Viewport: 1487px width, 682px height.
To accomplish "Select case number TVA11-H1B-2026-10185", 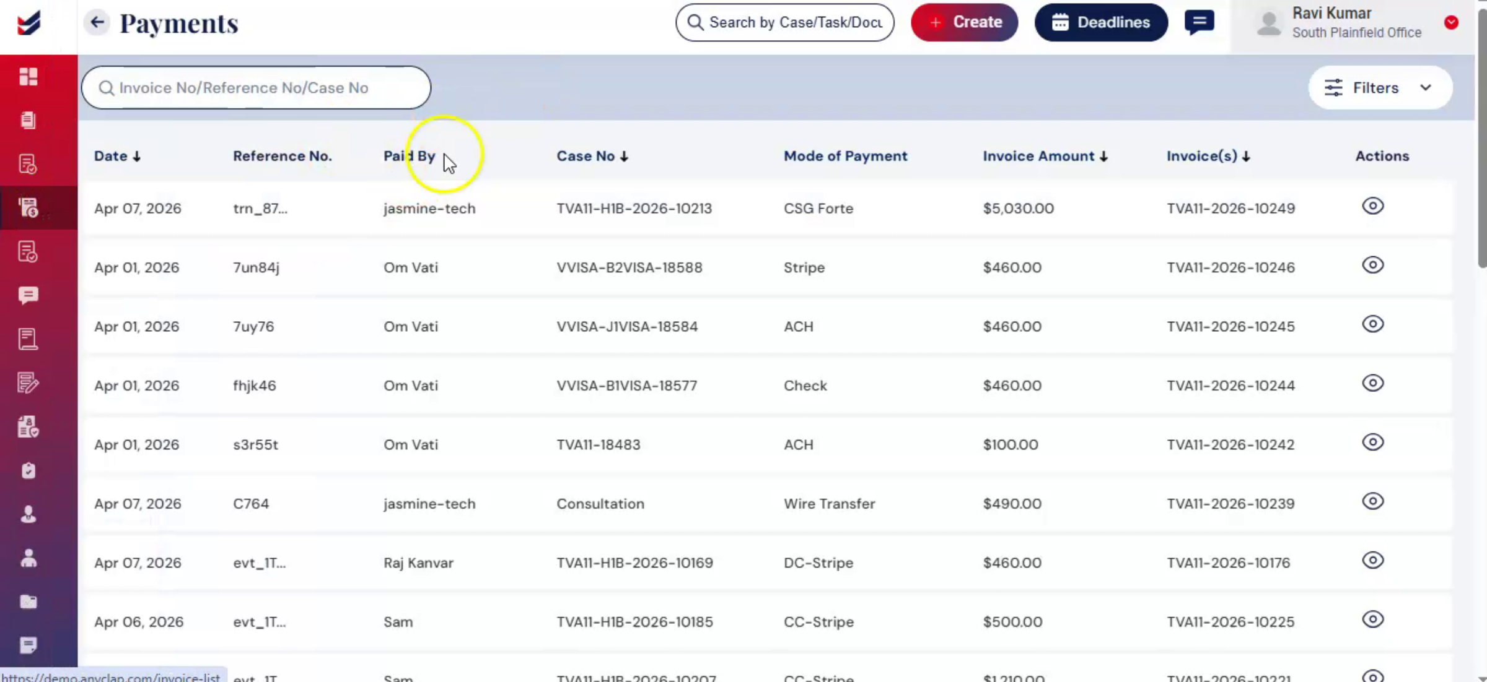I will pyautogui.click(x=634, y=622).
